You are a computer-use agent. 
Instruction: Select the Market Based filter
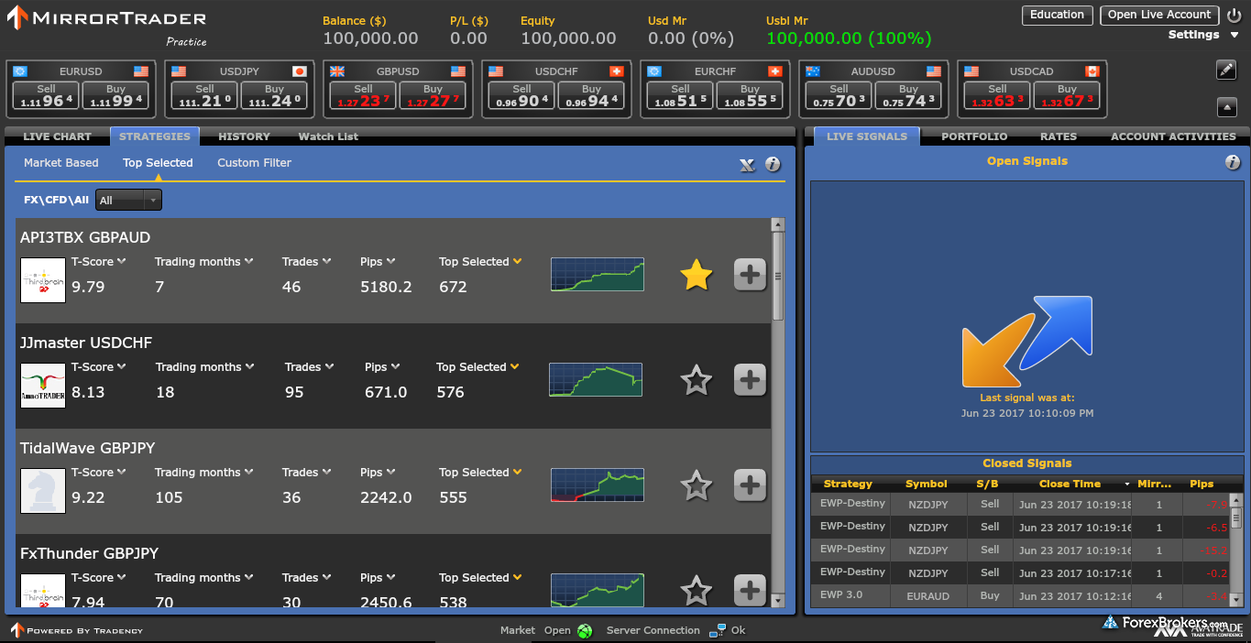click(x=61, y=163)
